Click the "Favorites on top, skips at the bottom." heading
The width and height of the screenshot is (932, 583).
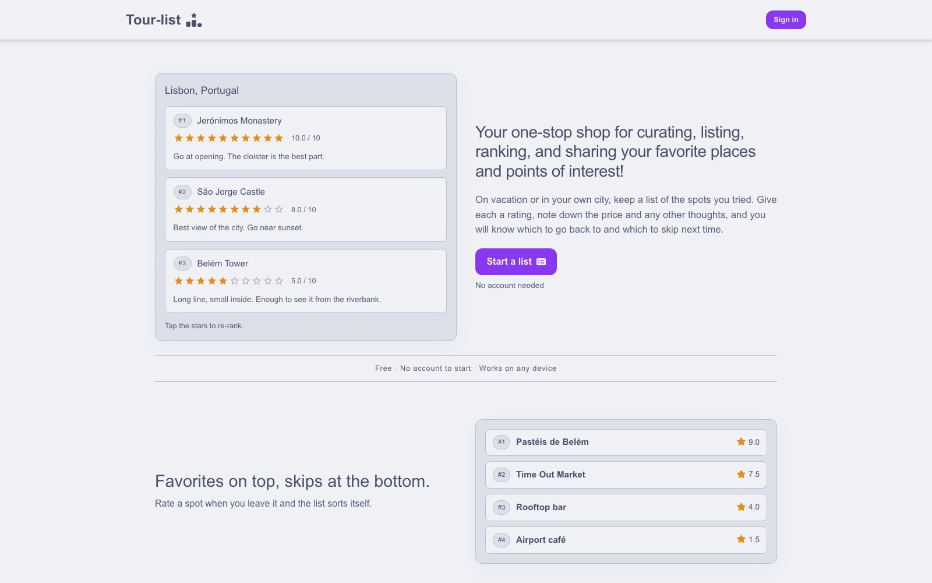292,481
